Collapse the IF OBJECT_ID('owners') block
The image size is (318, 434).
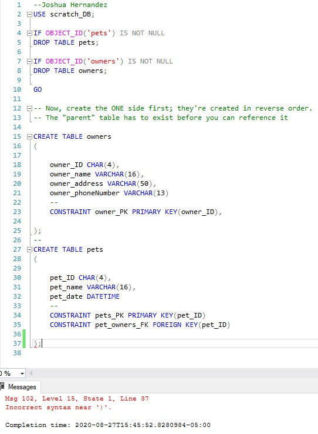(x=29, y=61)
